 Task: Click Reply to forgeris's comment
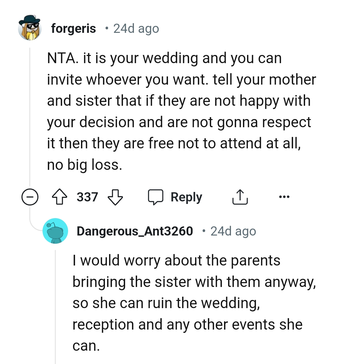(x=186, y=197)
